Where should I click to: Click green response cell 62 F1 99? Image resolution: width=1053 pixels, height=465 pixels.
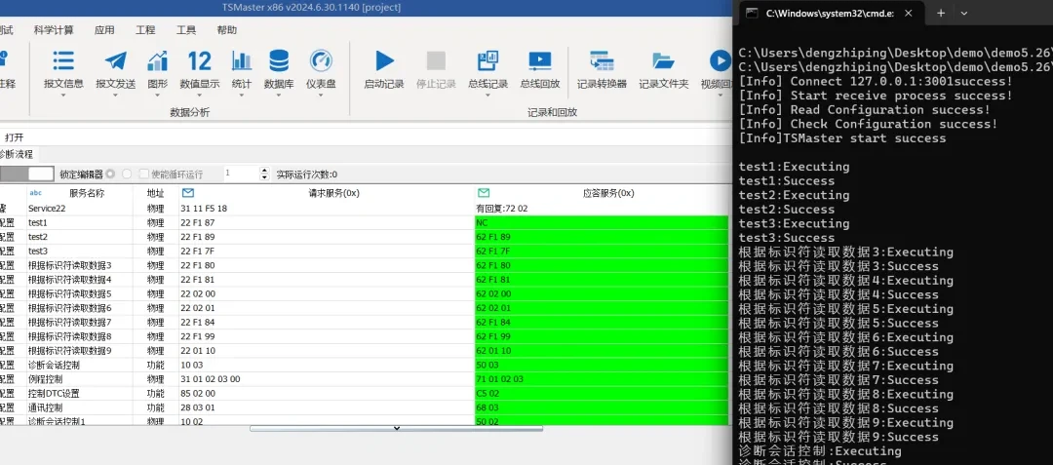(601, 336)
